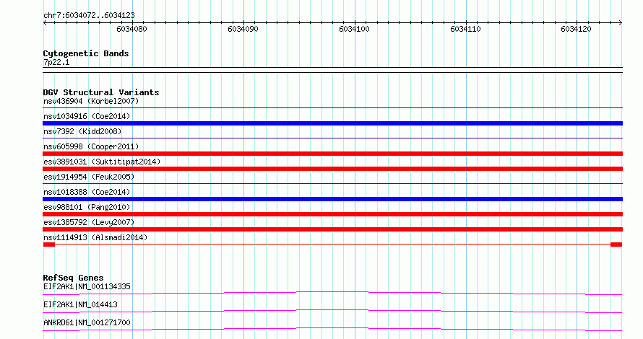Click right arrow end of ruler
This screenshot has width=643, height=339.
pyautogui.click(x=621, y=23)
